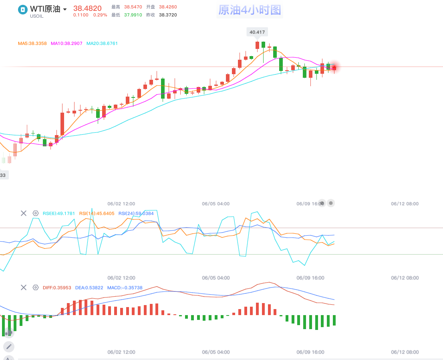Viewport: 443px width, 360px height.
Task: Click the right gray circle button on time axis
Action: [x=331, y=203]
